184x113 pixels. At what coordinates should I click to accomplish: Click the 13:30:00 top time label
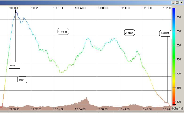point(14,8)
